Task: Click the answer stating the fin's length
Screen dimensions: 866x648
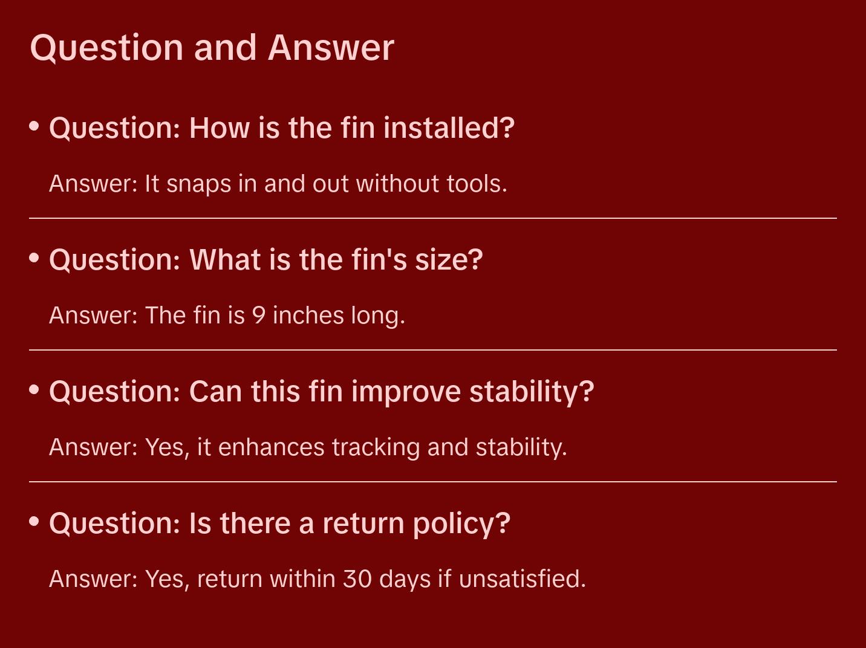Action: tap(227, 316)
